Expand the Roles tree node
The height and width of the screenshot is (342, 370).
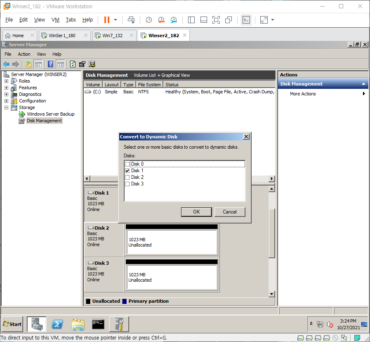click(6, 81)
